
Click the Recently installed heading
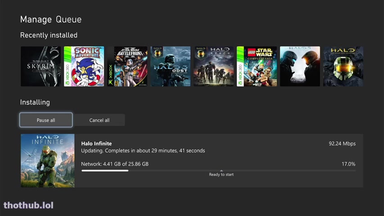(49, 35)
